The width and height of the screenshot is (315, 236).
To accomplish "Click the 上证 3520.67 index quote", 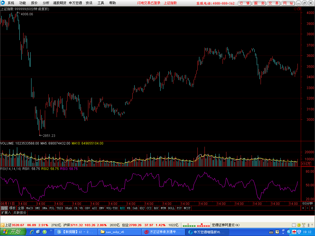I will tap(14, 225).
